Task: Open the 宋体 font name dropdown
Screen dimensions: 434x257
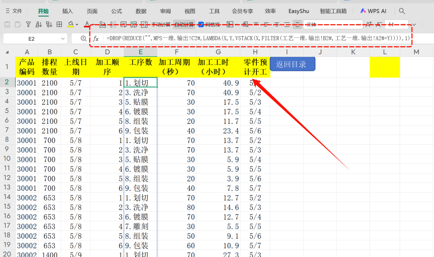Action: point(359,25)
